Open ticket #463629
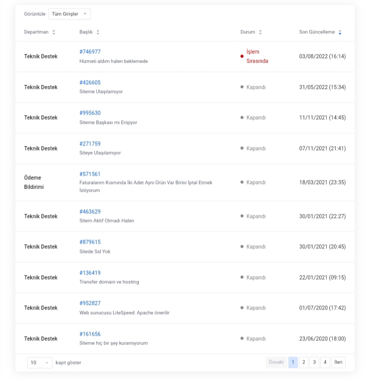370x381 pixels. pyautogui.click(x=90, y=212)
